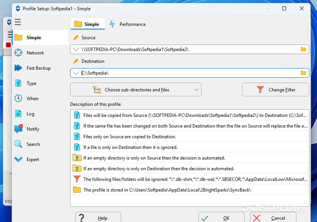Close the Profile Setup window
The width and height of the screenshot is (317, 222).
pyautogui.click(x=302, y=8)
